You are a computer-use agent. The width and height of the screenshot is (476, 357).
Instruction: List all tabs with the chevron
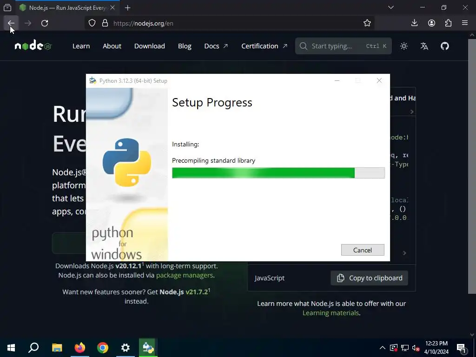[x=391, y=7]
